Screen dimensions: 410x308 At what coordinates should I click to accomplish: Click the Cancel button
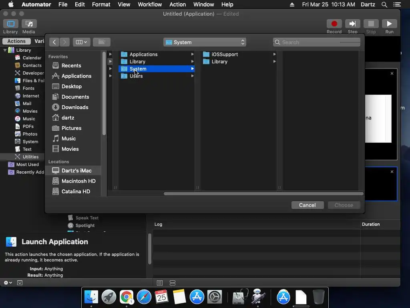(x=307, y=205)
